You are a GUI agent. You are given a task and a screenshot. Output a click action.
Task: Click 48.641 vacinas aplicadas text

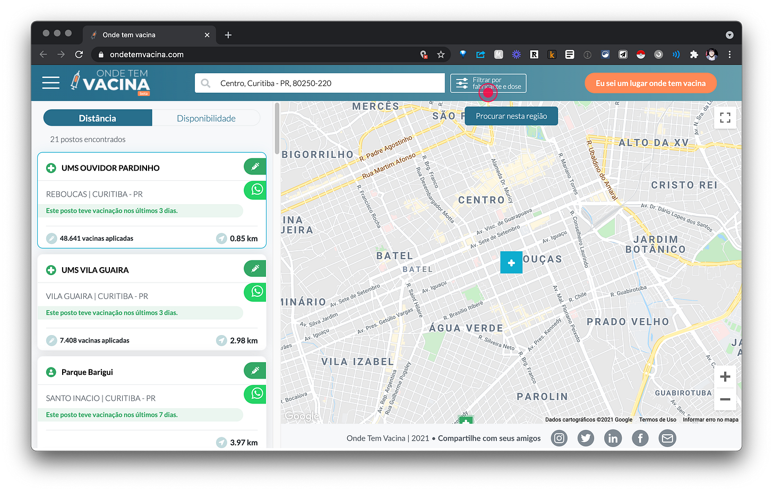point(97,239)
